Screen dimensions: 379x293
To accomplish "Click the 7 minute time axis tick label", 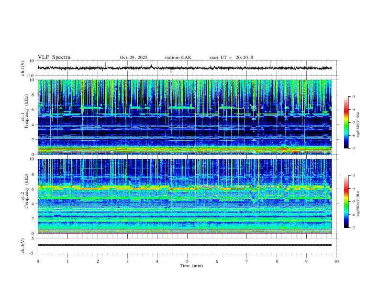I will click(x=247, y=261).
